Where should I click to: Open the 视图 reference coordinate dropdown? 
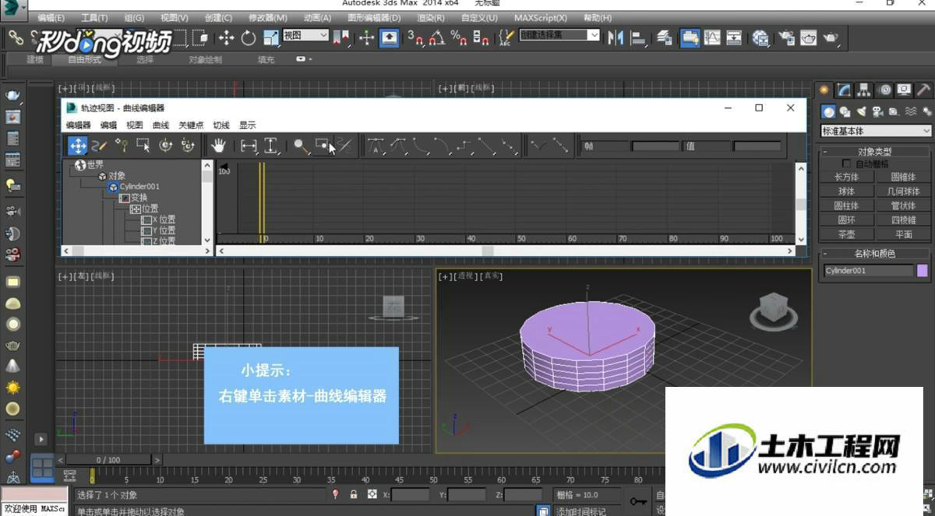pyautogui.click(x=306, y=35)
